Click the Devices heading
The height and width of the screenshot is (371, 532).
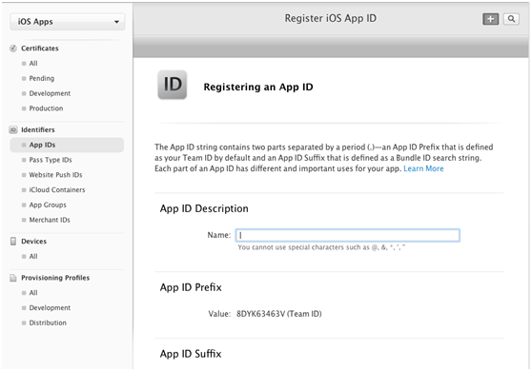tap(33, 241)
